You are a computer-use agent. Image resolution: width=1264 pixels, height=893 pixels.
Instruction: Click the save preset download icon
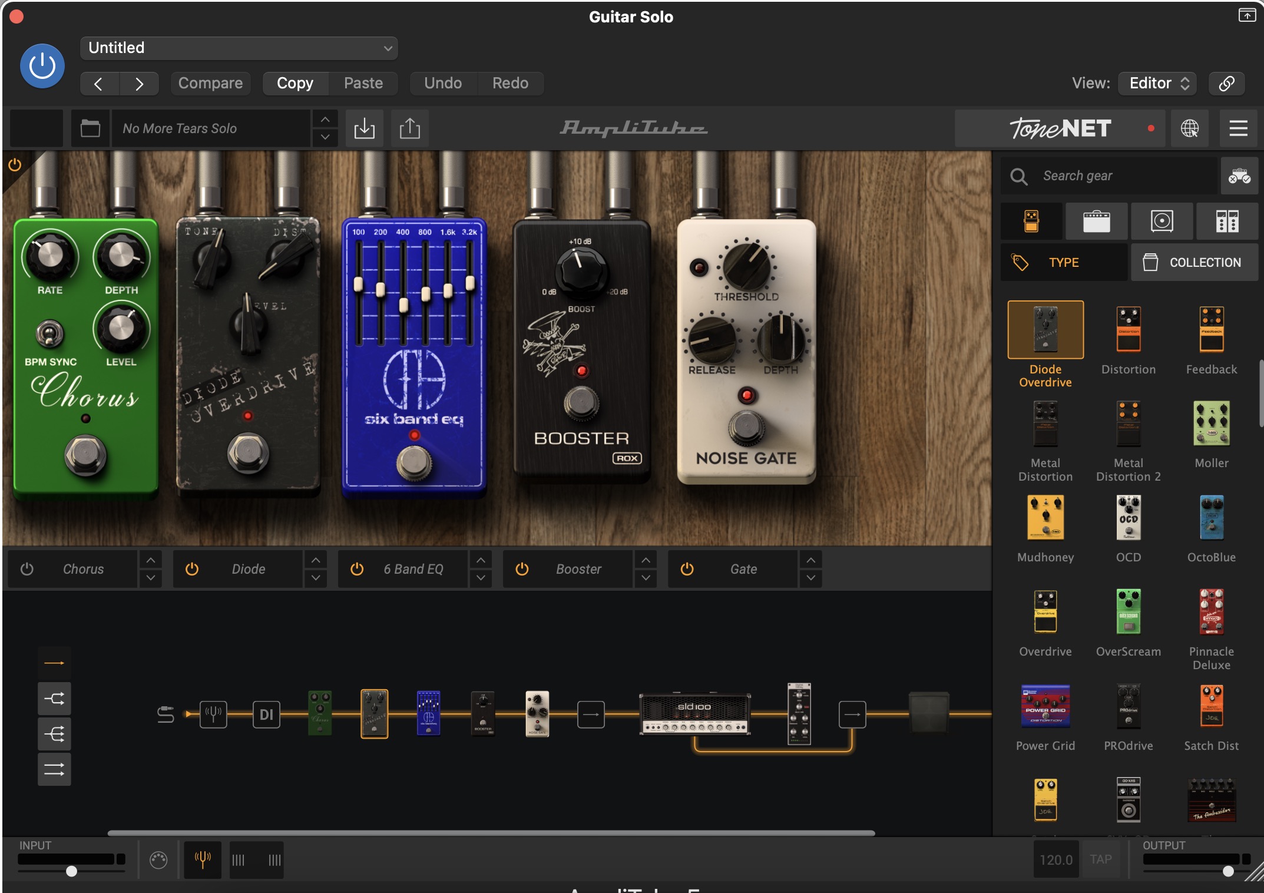[365, 128]
